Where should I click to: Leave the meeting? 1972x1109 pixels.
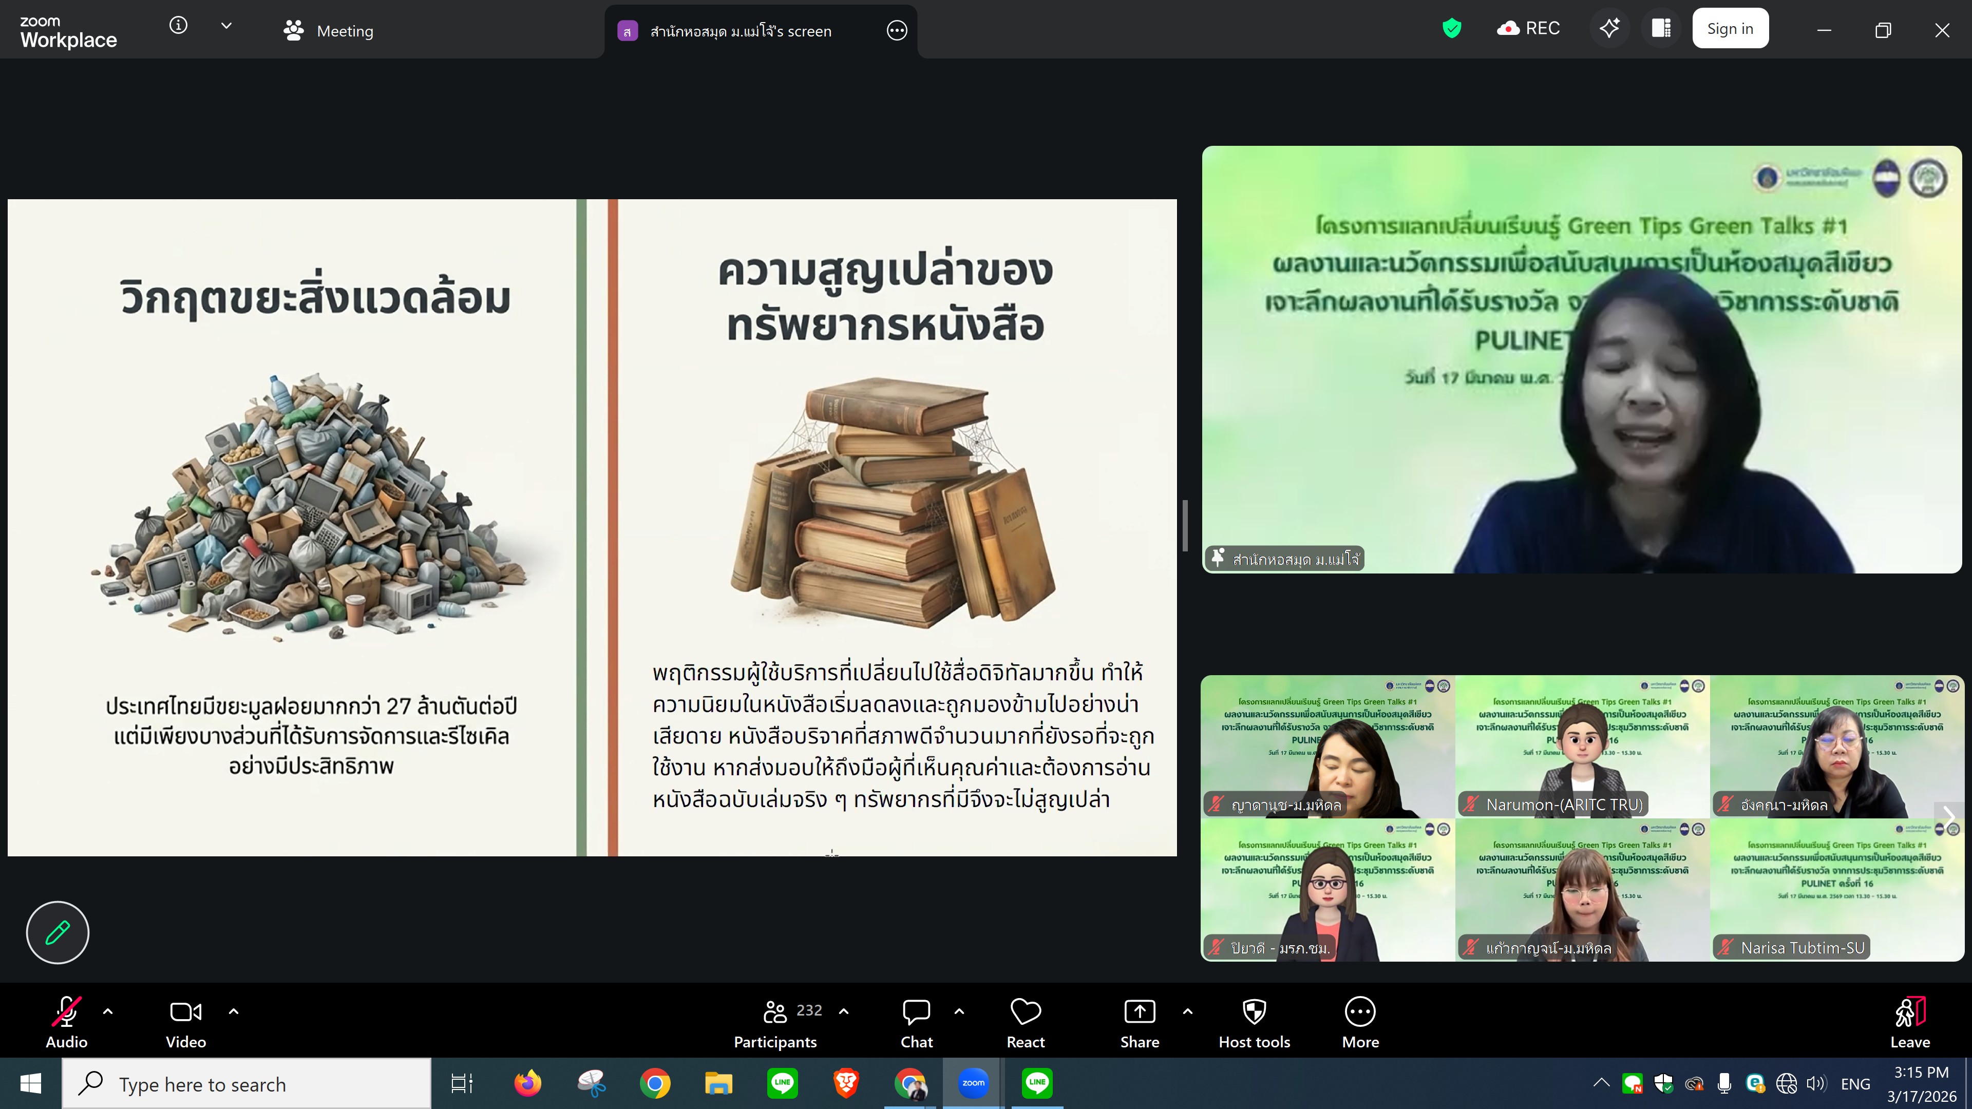click(x=1909, y=1023)
